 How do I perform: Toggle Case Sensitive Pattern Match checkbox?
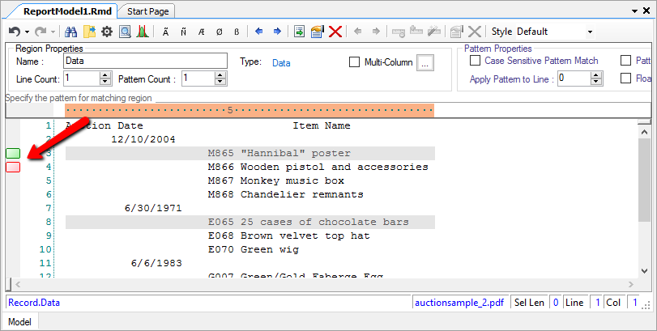[476, 61]
